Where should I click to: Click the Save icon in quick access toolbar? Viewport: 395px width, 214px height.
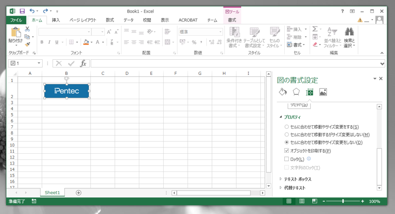coord(22,11)
